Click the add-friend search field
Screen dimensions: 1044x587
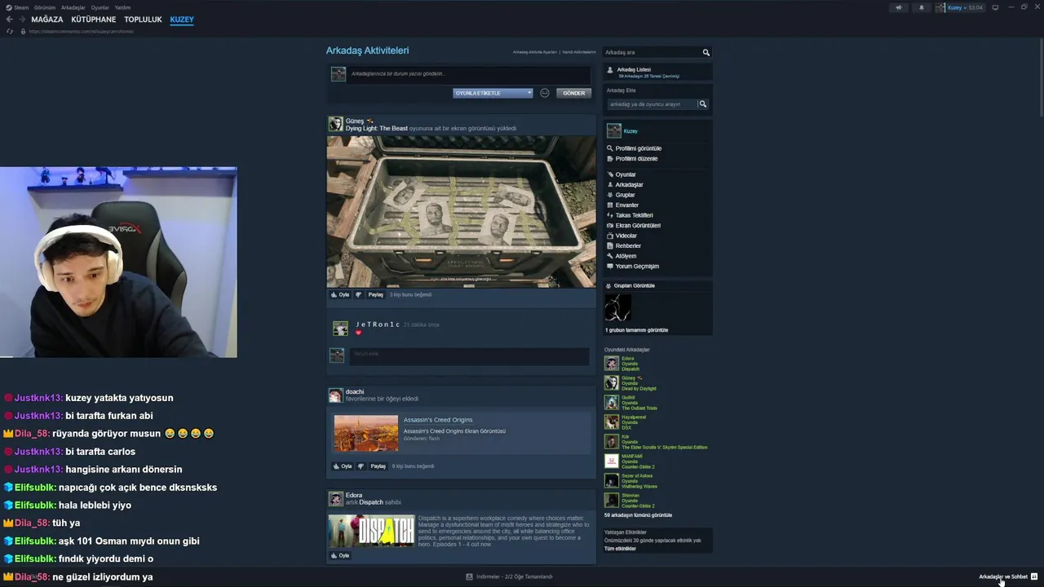652,104
